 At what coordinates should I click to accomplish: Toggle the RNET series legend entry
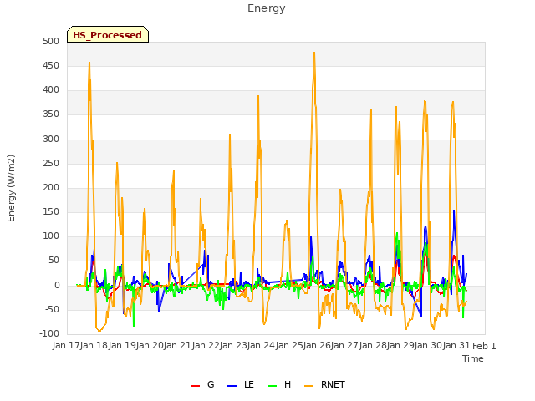(324, 384)
